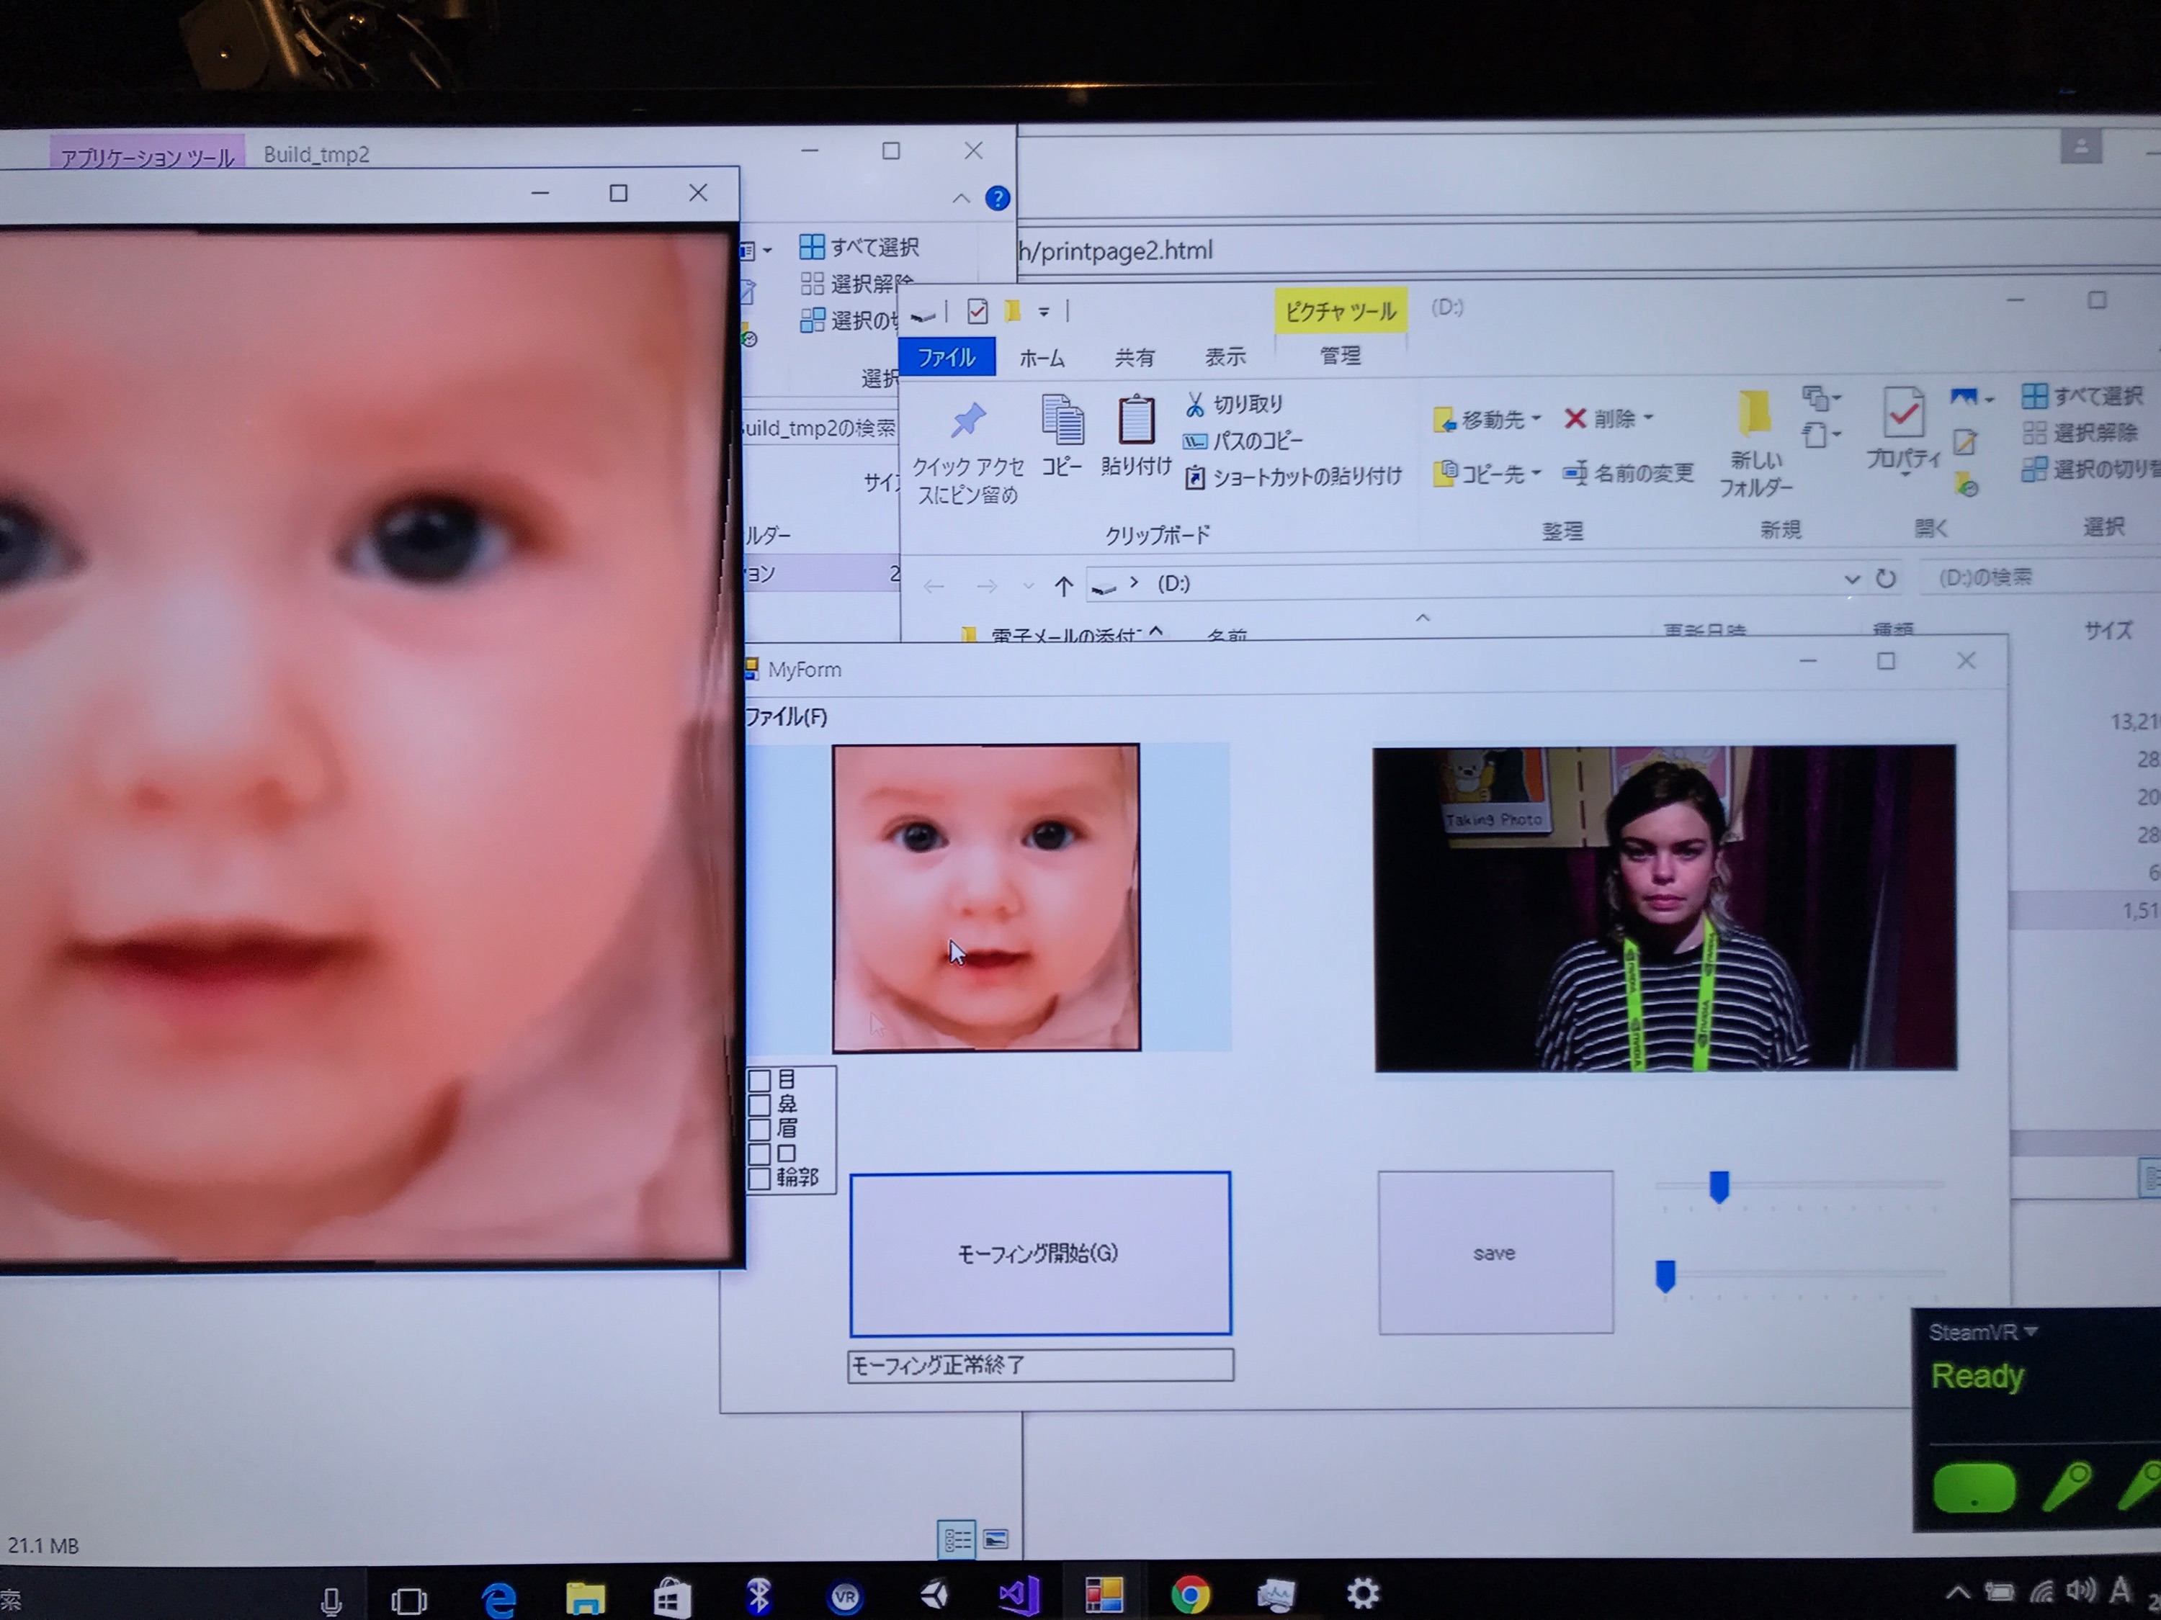The width and height of the screenshot is (2161, 1620).
Task: Click the Paste clipboard icon
Action: 1136,420
